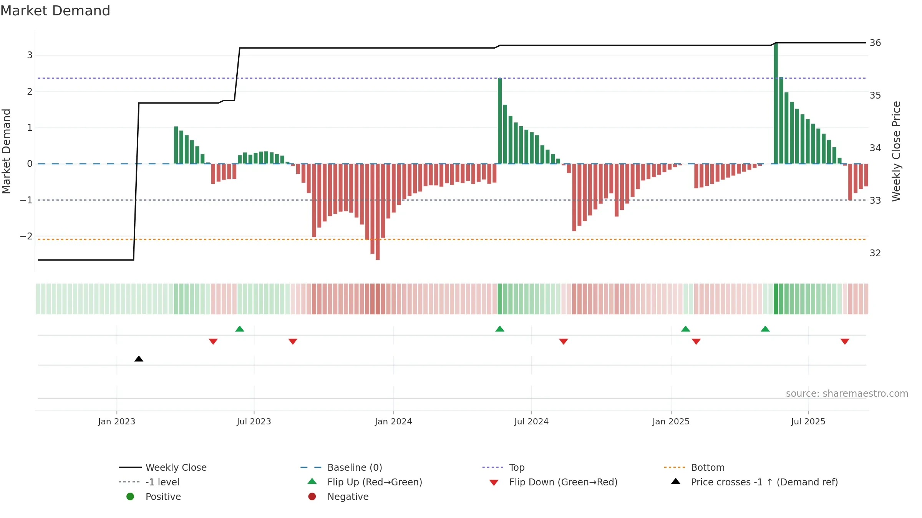Click the 34 tick on the price axis
Image resolution: width=922 pixels, height=518 pixels.
[875, 148]
